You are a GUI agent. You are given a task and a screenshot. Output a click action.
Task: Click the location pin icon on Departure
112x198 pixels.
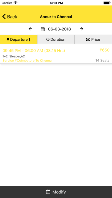point(8,39)
